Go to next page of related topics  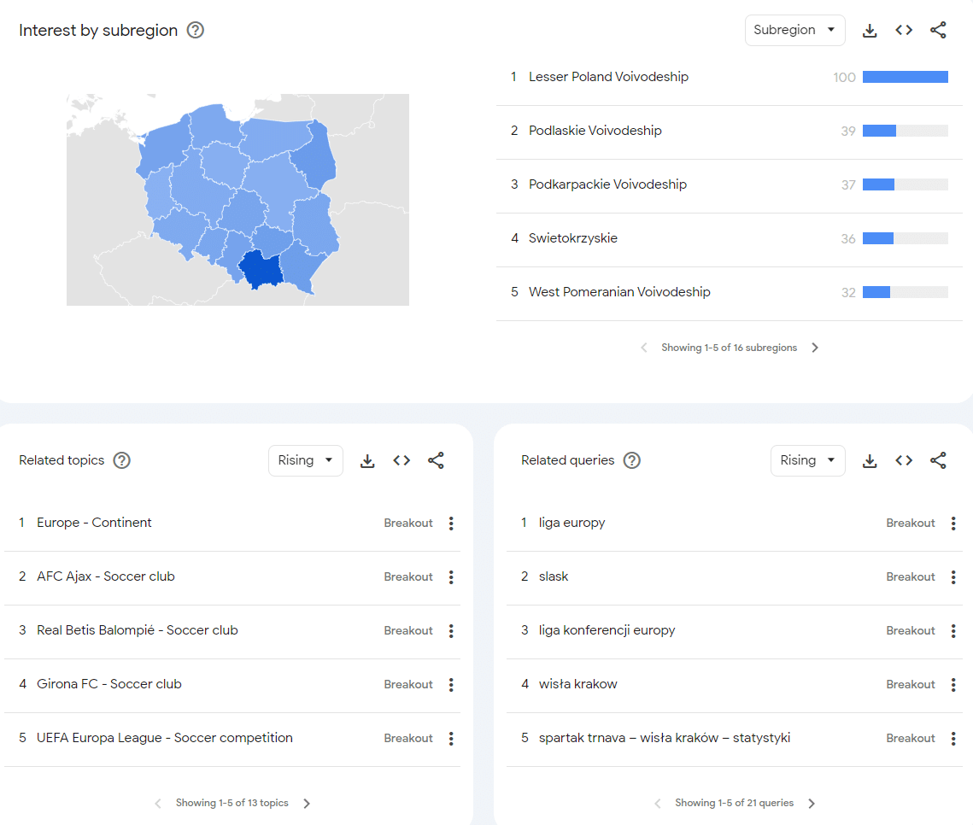click(307, 804)
